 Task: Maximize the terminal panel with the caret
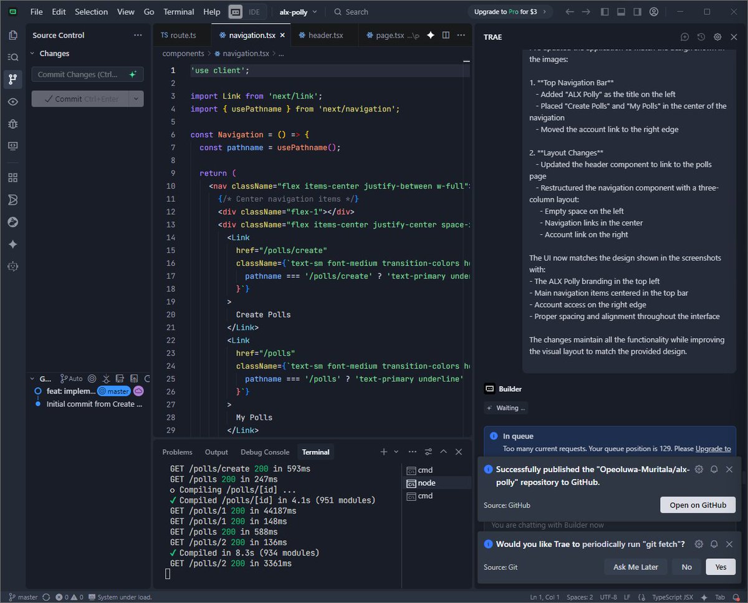click(x=443, y=452)
